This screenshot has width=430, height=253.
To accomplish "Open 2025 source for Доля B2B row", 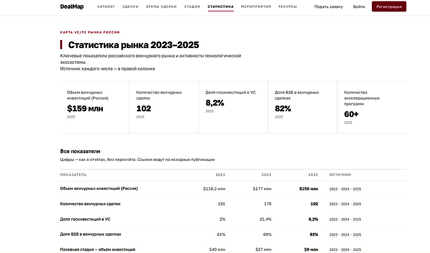I will point(357,235).
